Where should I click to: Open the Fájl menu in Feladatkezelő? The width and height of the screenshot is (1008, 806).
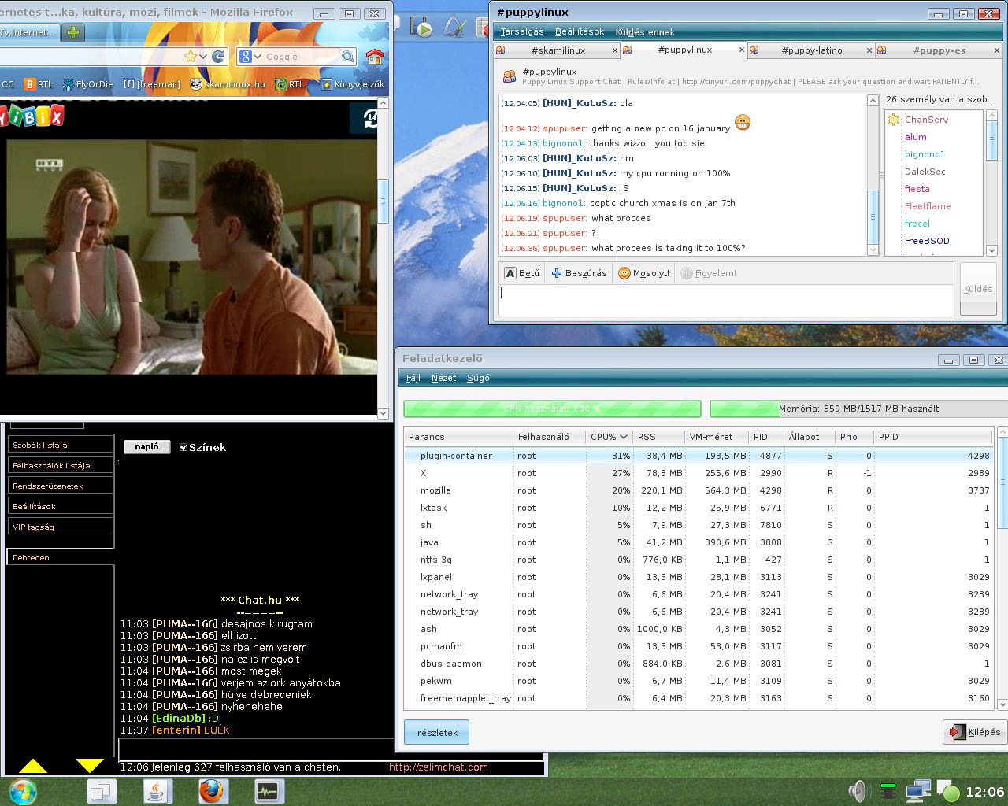click(x=413, y=378)
